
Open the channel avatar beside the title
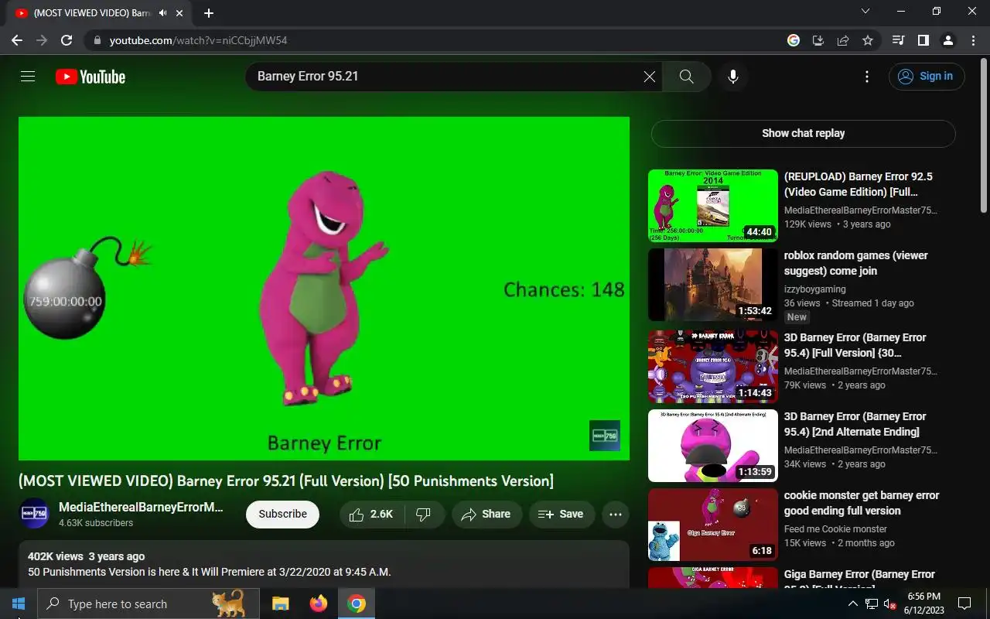coord(34,514)
